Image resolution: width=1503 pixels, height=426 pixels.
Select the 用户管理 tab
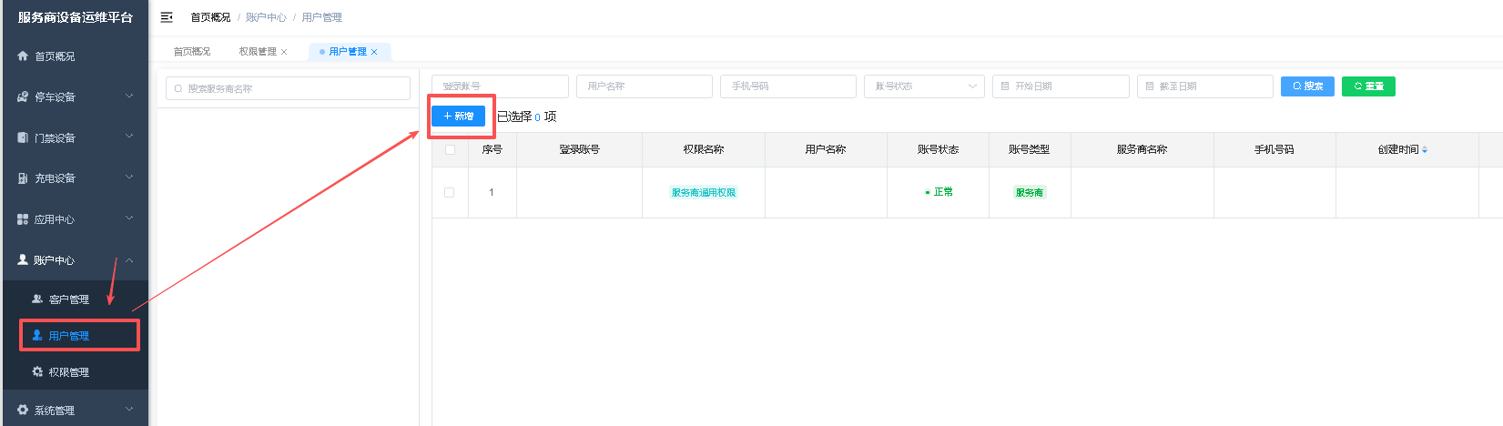pos(348,52)
